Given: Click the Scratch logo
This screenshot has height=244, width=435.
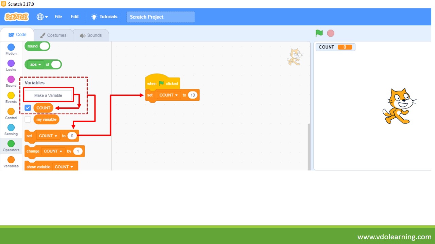Looking at the screenshot, I should [x=17, y=17].
